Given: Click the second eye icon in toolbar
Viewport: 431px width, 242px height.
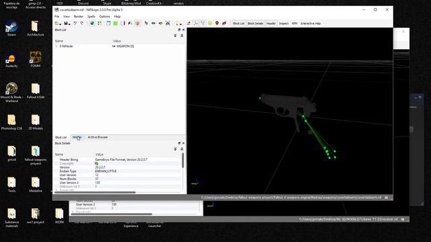Looking at the screenshot, I should click(x=160, y=24).
